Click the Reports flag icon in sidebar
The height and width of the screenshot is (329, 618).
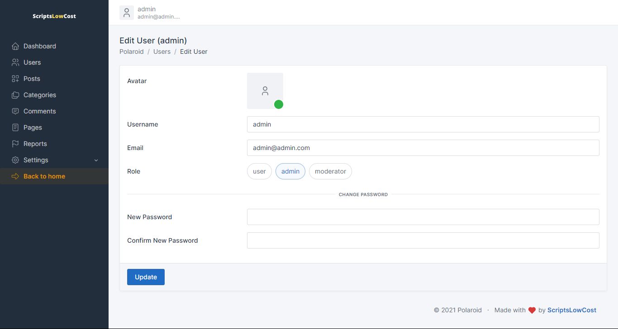(15, 144)
